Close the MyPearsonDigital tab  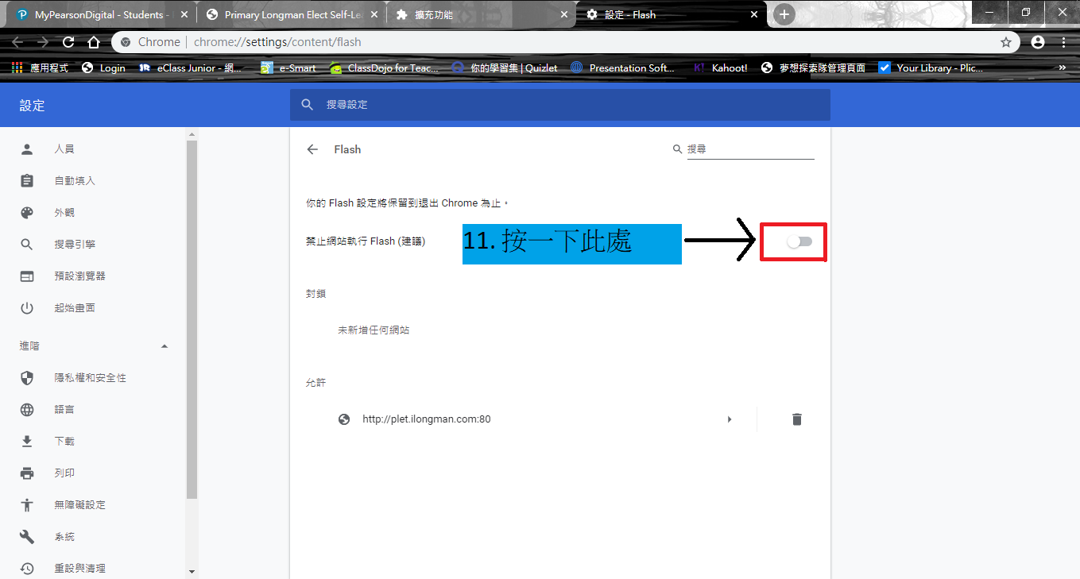184,14
